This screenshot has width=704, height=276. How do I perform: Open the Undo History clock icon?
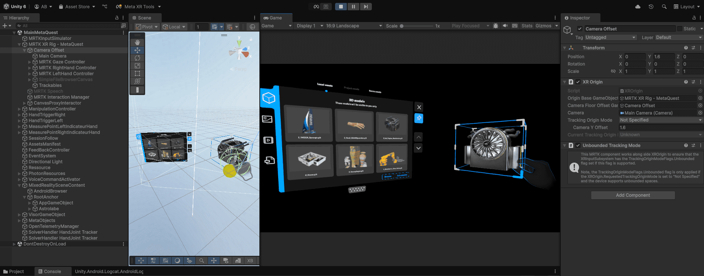click(651, 7)
